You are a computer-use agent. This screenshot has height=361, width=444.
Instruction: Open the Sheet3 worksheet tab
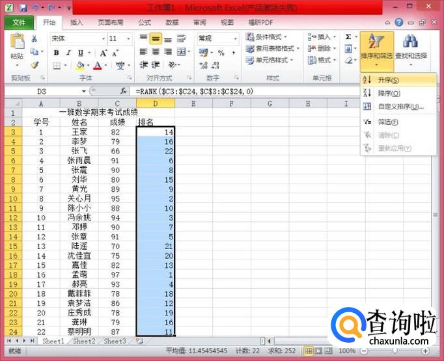115,341
